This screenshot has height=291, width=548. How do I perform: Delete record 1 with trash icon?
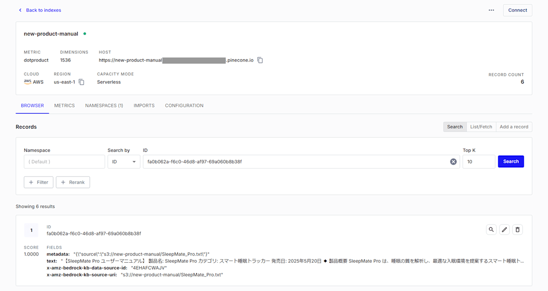(517, 229)
